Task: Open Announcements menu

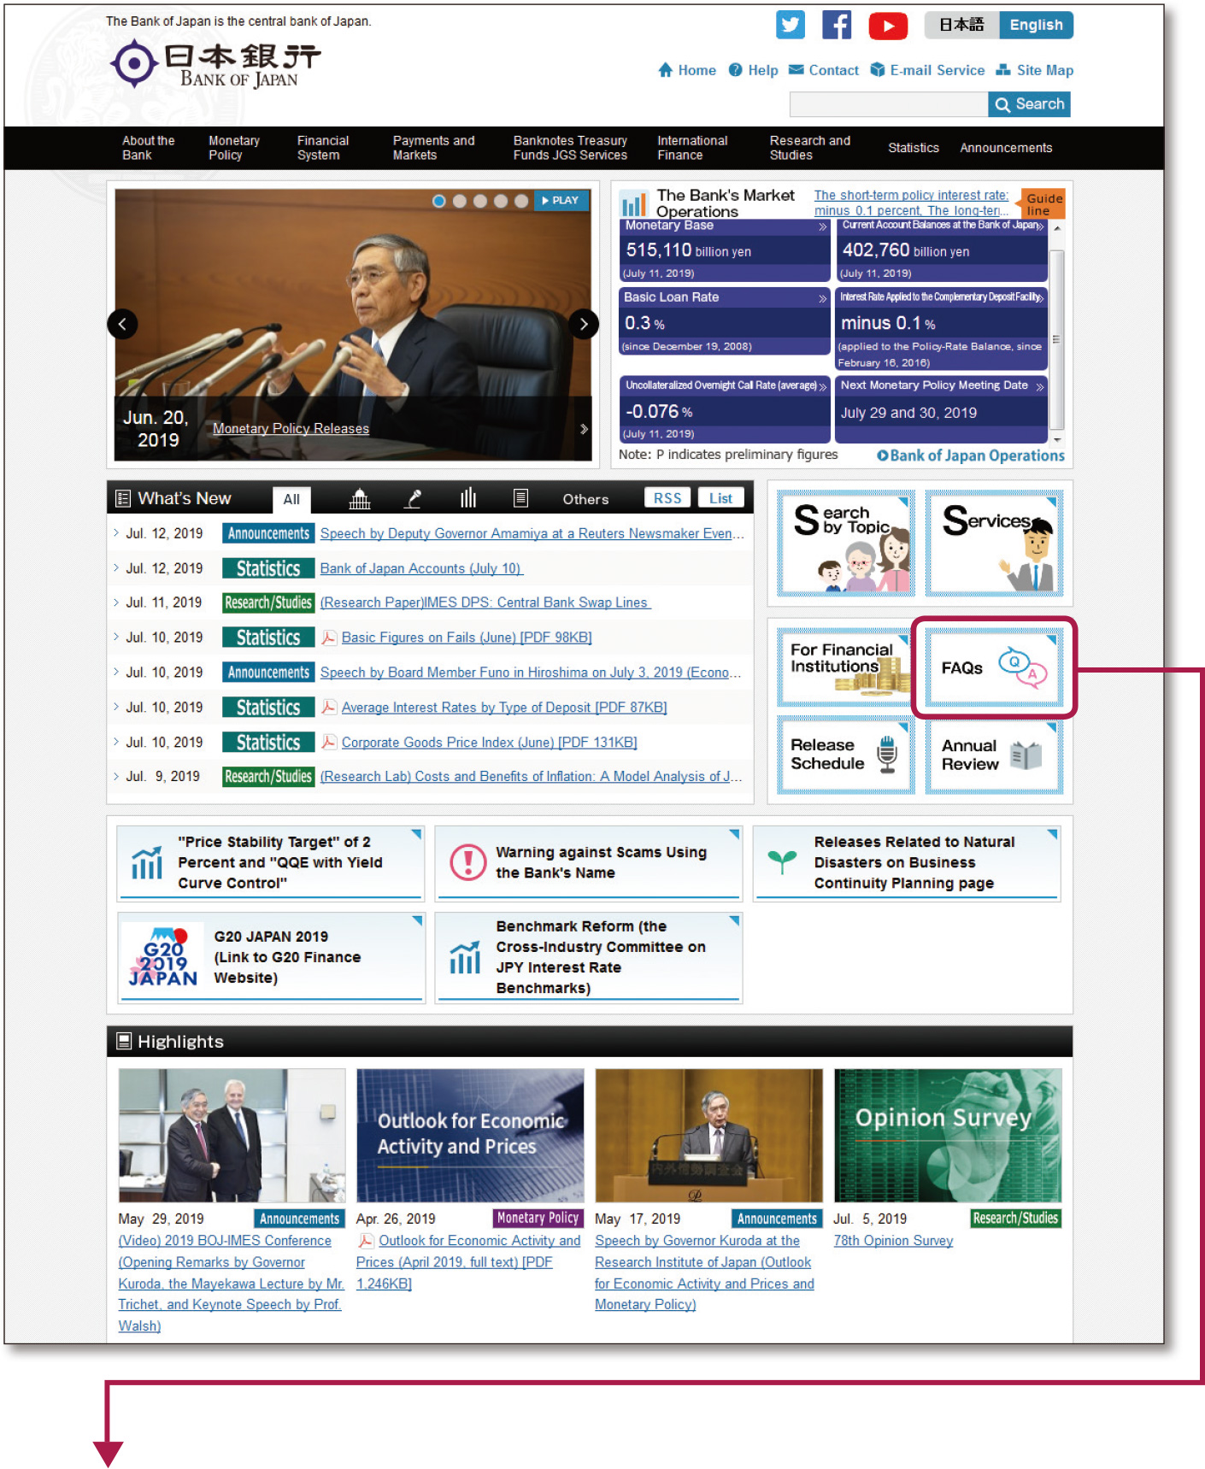Action: pyautogui.click(x=1006, y=148)
